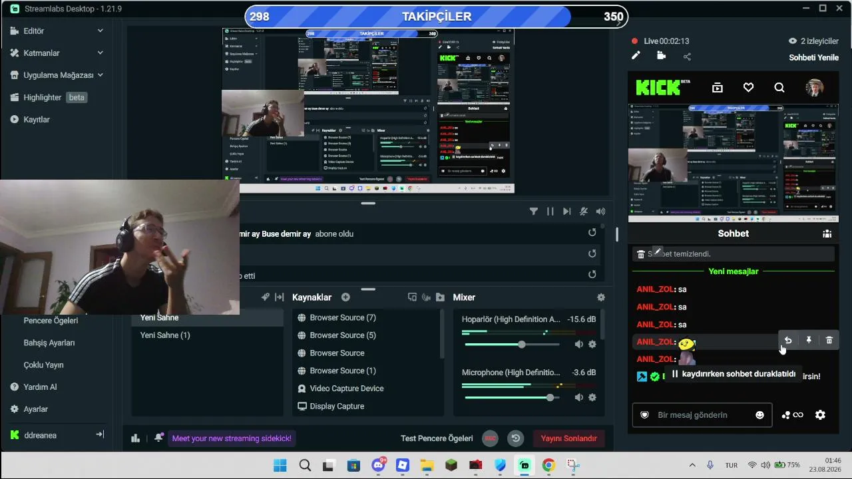Open the notifications bell icon
Viewport: 852px width, 479px height.
pos(158,438)
